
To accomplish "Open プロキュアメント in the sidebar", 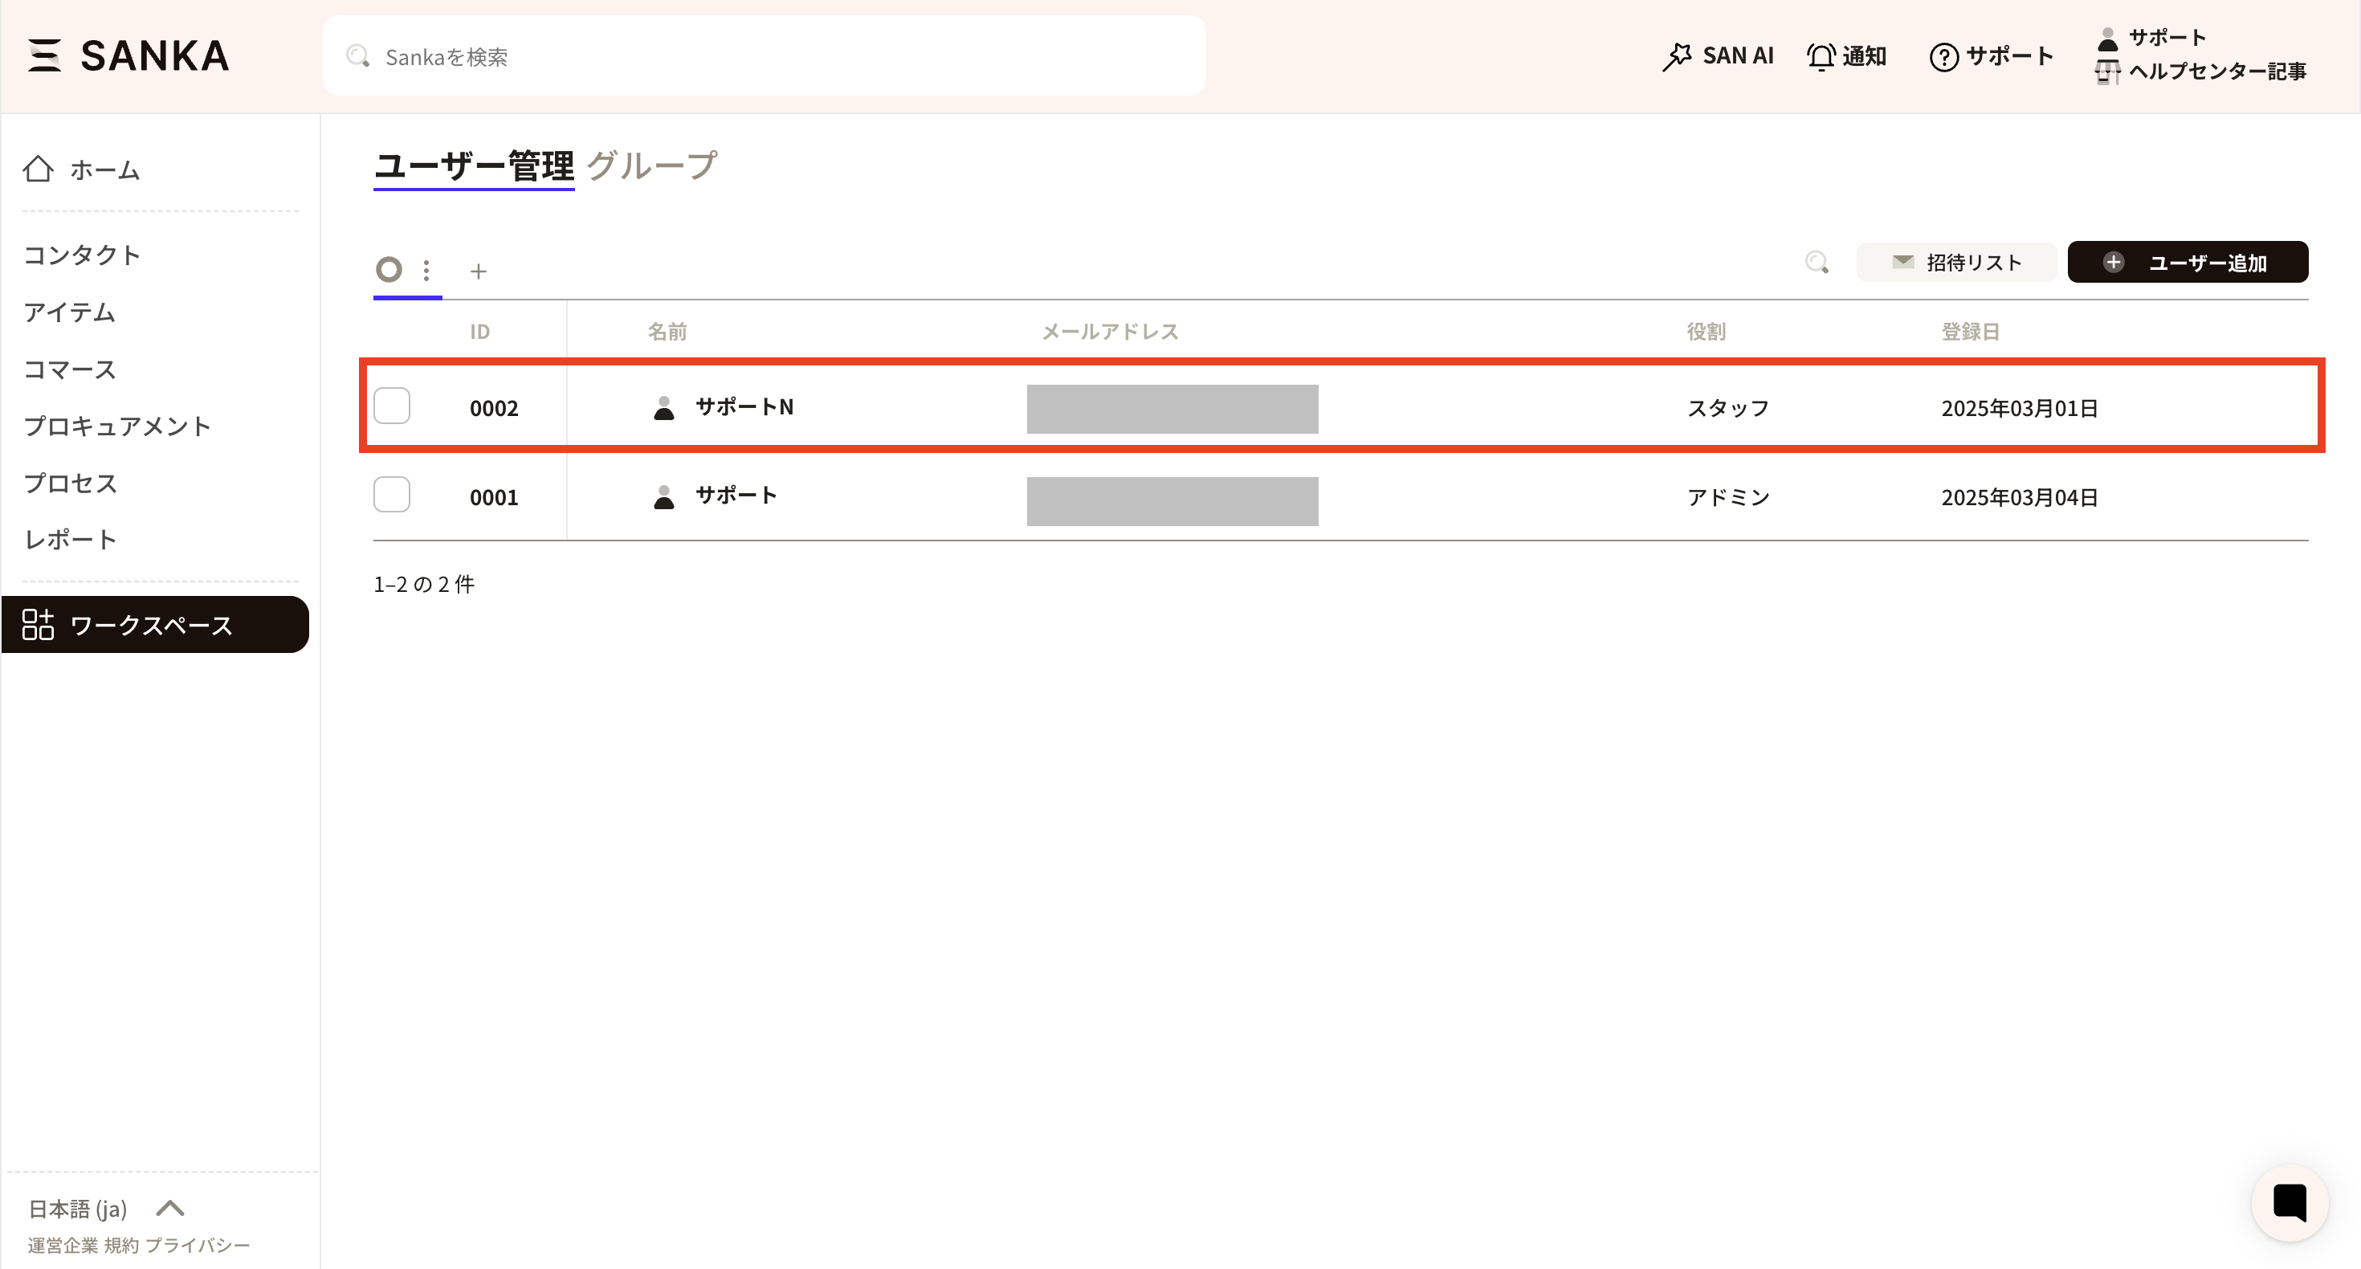I will click(117, 426).
